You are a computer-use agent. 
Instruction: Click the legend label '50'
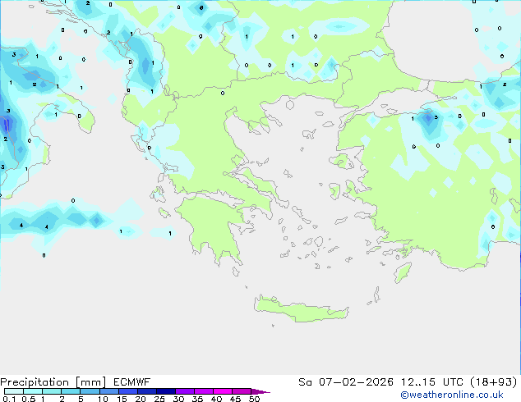click(x=254, y=399)
